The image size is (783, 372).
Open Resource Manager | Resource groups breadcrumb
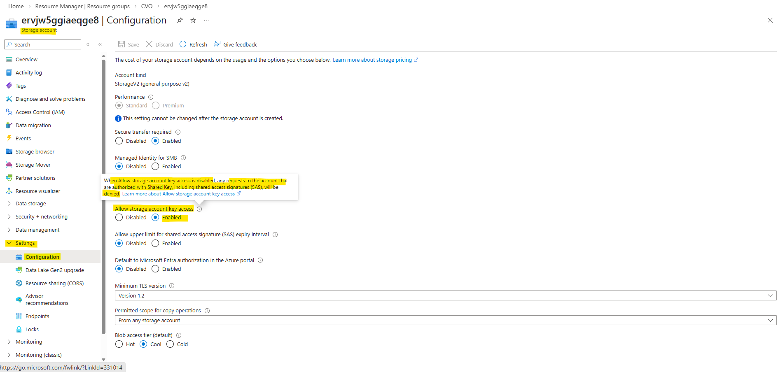pos(82,6)
